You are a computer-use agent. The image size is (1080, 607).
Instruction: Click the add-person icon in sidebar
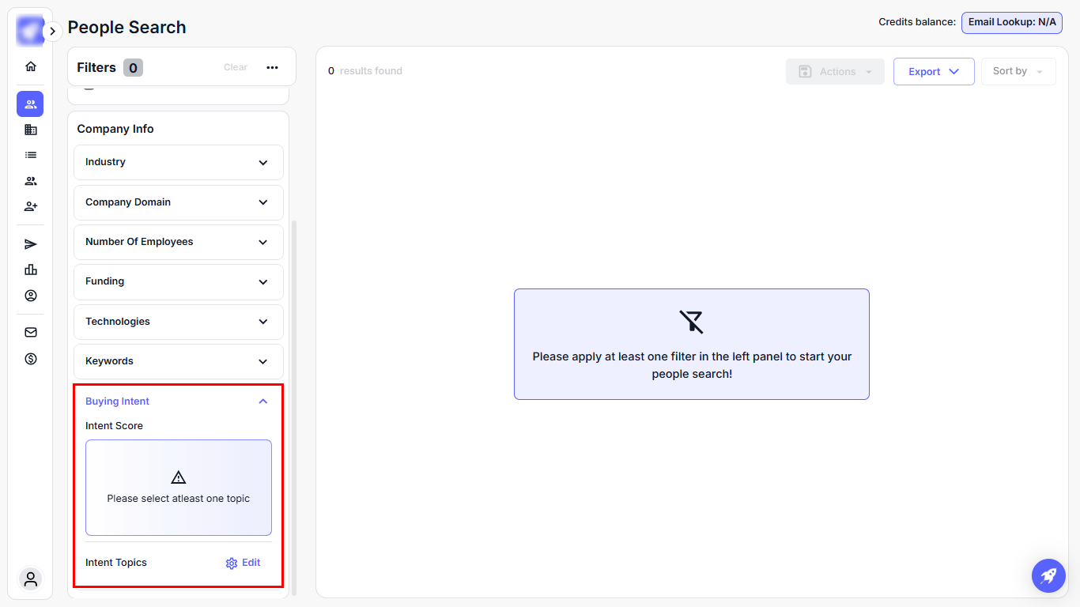pyautogui.click(x=31, y=206)
